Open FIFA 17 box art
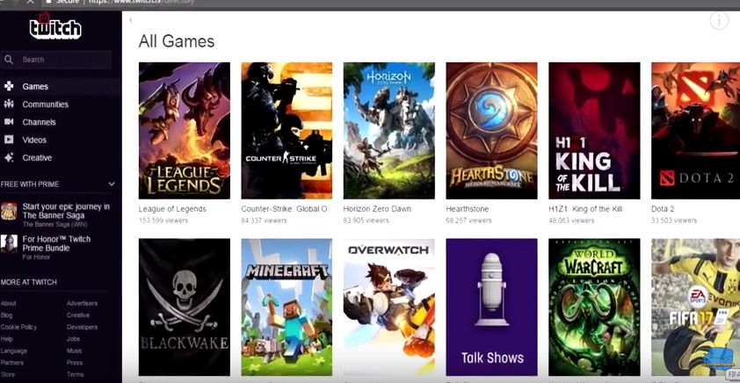This screenshot has height=383, width=740. tap(696, 307)
